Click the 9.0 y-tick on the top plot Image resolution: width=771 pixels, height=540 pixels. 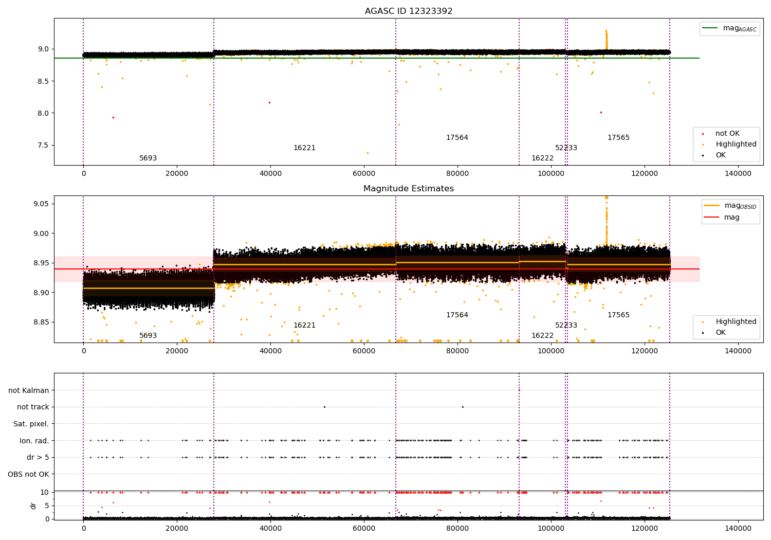(43, 49)
